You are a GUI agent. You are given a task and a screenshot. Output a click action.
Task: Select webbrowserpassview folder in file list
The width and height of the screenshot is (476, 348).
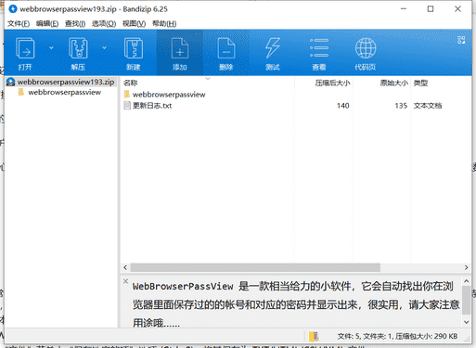[x=169, y=95]
